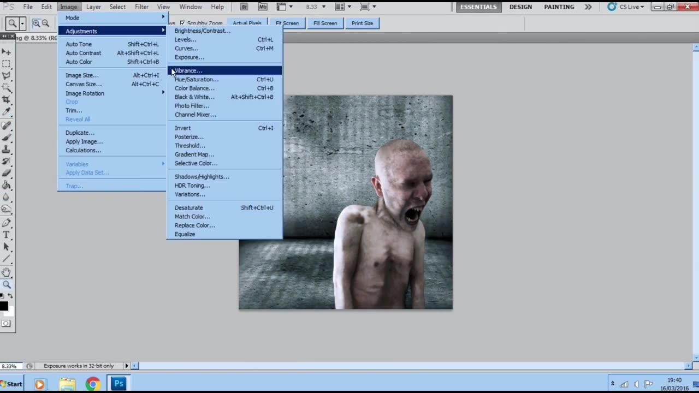Image resolution: width=699 pixels, height=393 pixels.
Task: Choose Image Size menu item
Action: click(112, 75)
